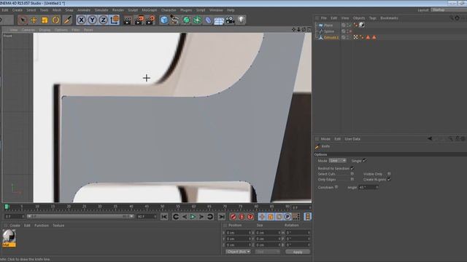
Task: Toggle visibility dots for Plane object
Action: pos(347,25)
